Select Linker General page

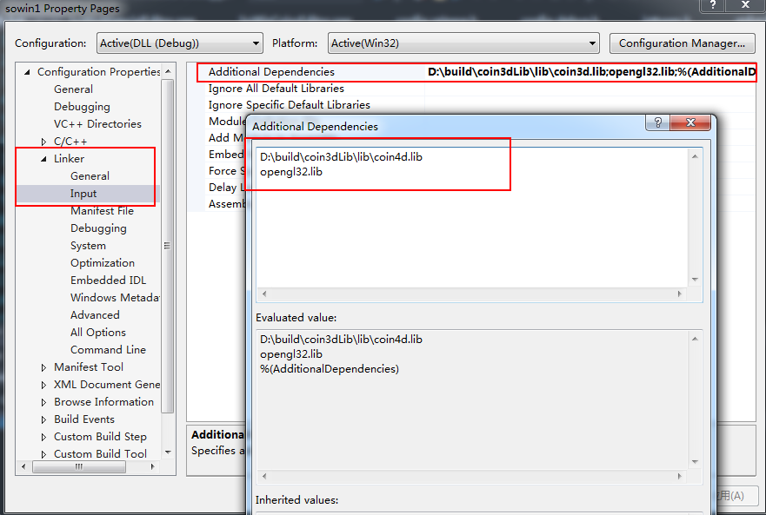(x=90, y=176)
